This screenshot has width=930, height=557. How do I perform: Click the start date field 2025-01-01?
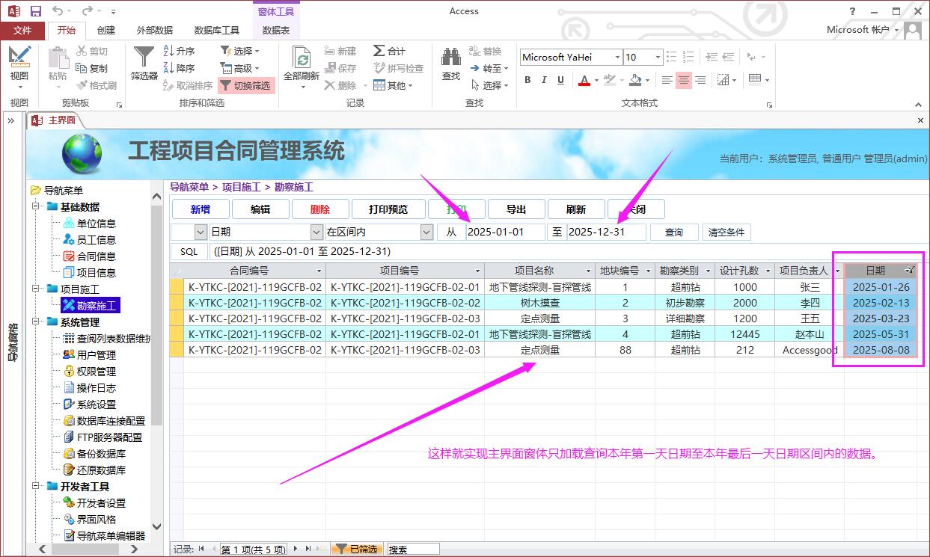tap(504, 233)
